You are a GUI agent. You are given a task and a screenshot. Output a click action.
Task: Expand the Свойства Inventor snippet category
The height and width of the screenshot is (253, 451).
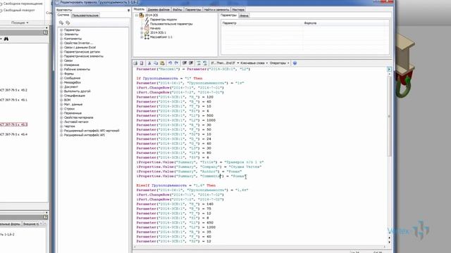click(x=61, y=43)
